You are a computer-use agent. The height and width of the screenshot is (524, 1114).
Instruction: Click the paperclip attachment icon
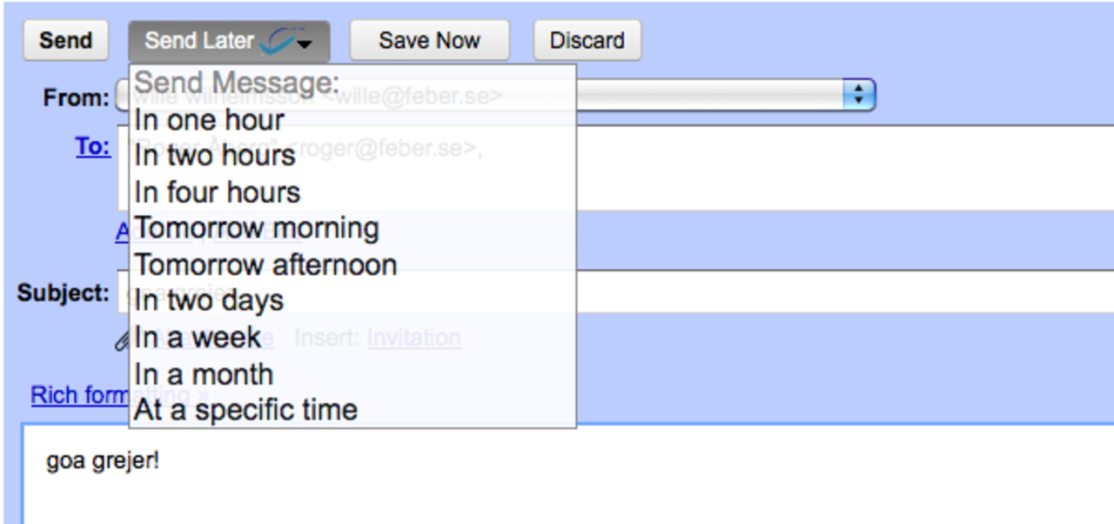[123, 340]
